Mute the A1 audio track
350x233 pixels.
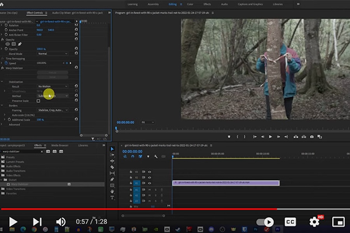pyautogui.click(x=150, y=189)
